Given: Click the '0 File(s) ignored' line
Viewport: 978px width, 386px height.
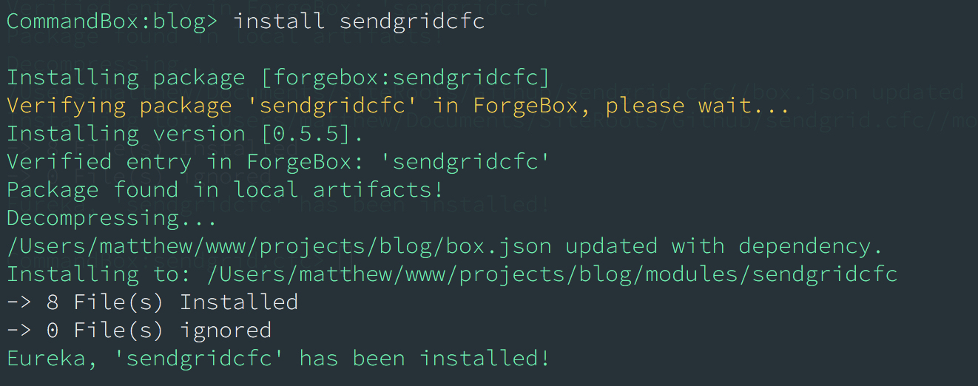Looking at the screenshot, I should (139, 330).
